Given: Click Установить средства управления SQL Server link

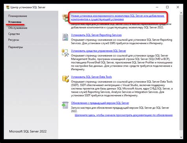Looking at the screenshot, I should (99, 51).
